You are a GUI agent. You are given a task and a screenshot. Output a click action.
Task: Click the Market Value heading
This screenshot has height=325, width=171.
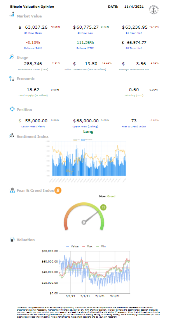coord(29,16)
